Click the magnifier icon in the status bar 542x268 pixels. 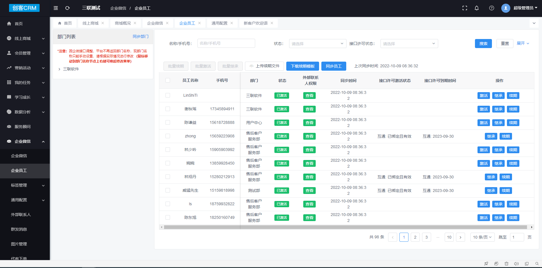[x=537, y=264]
